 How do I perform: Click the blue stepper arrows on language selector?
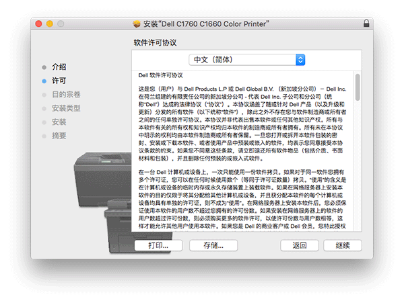(300, 60)
